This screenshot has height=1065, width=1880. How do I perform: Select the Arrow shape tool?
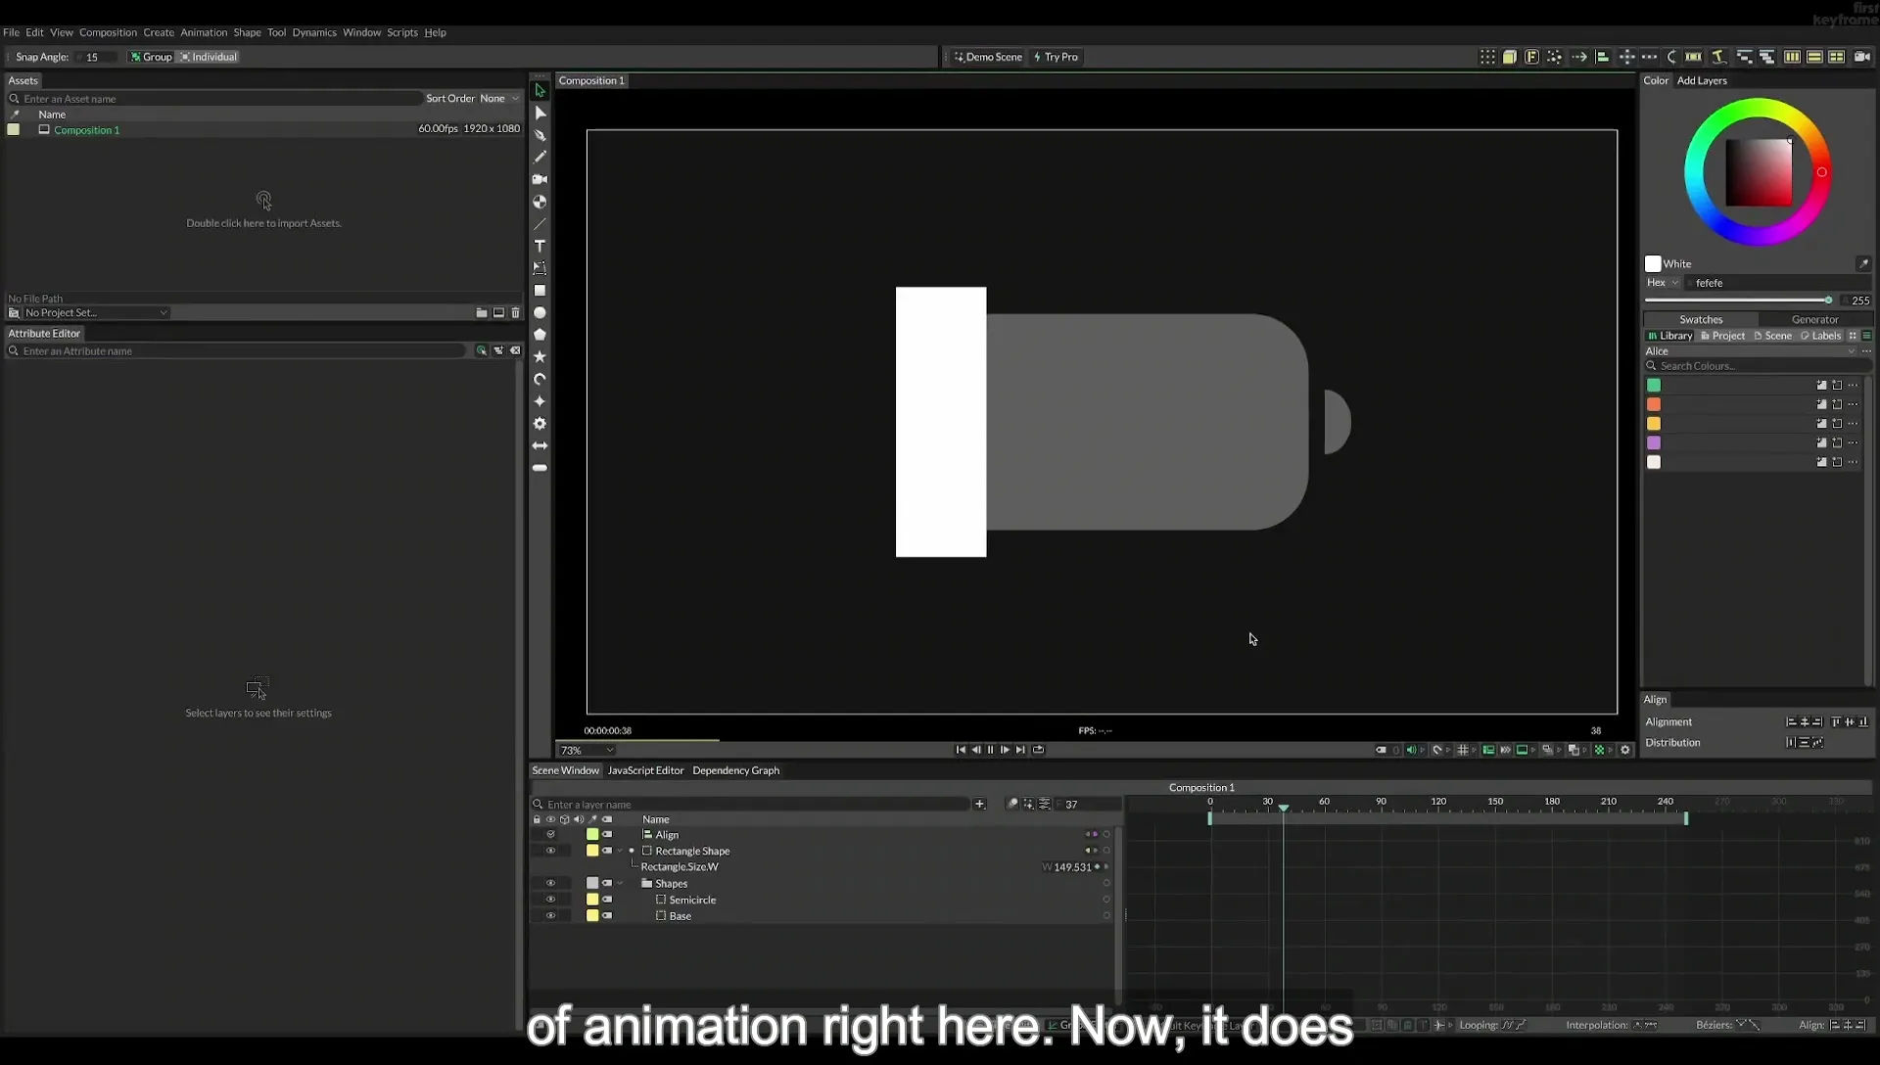(540, 446)
